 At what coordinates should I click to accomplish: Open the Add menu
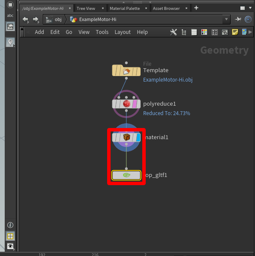tap(39, 32)
